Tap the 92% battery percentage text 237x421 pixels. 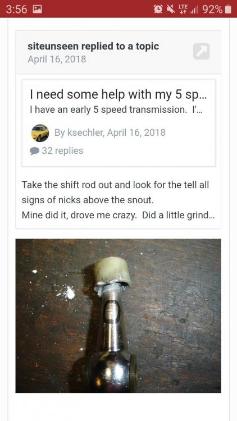212,10
